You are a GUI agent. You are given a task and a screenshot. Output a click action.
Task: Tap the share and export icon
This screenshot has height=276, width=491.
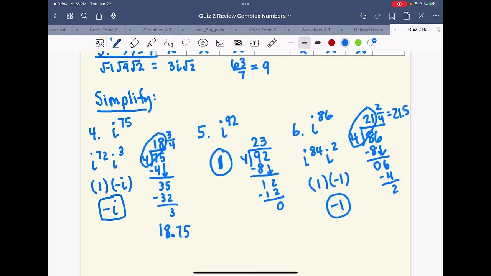pos(99,16)
